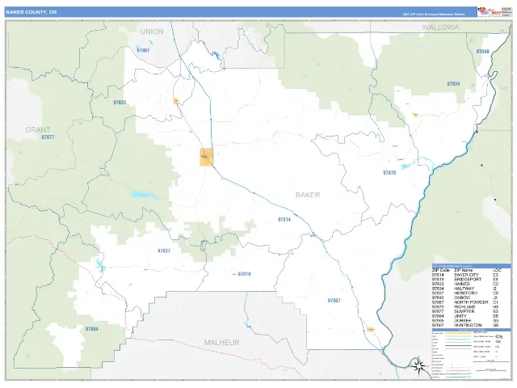Click the MALHEUR county label
Screen dimensions: 517x388
(221, 343)
